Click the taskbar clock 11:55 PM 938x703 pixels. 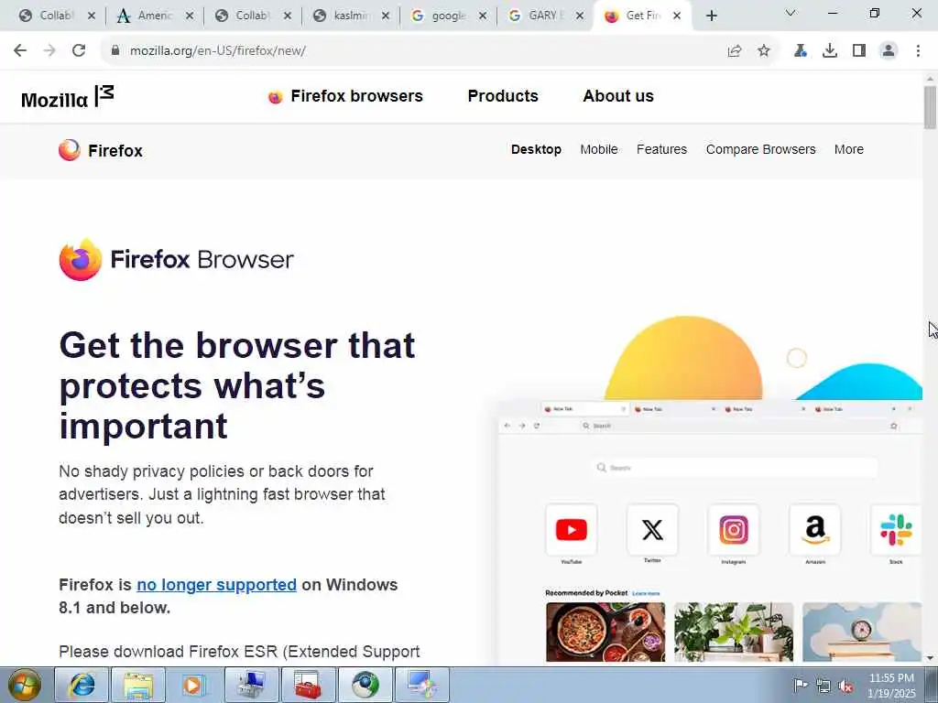click(x=891, y=678)
